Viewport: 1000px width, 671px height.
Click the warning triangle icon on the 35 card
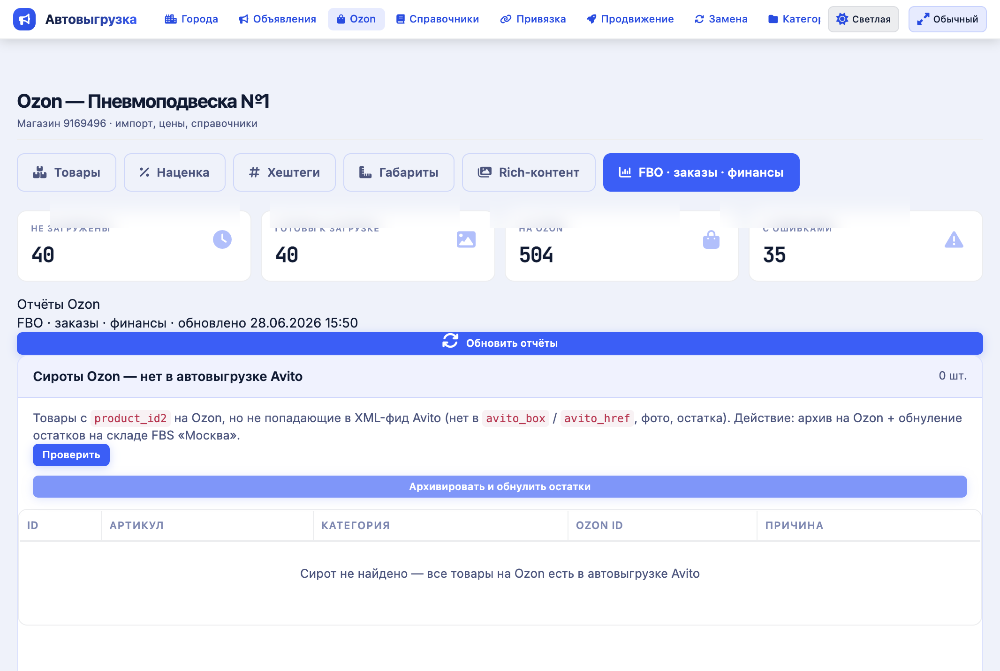[954, 239]
